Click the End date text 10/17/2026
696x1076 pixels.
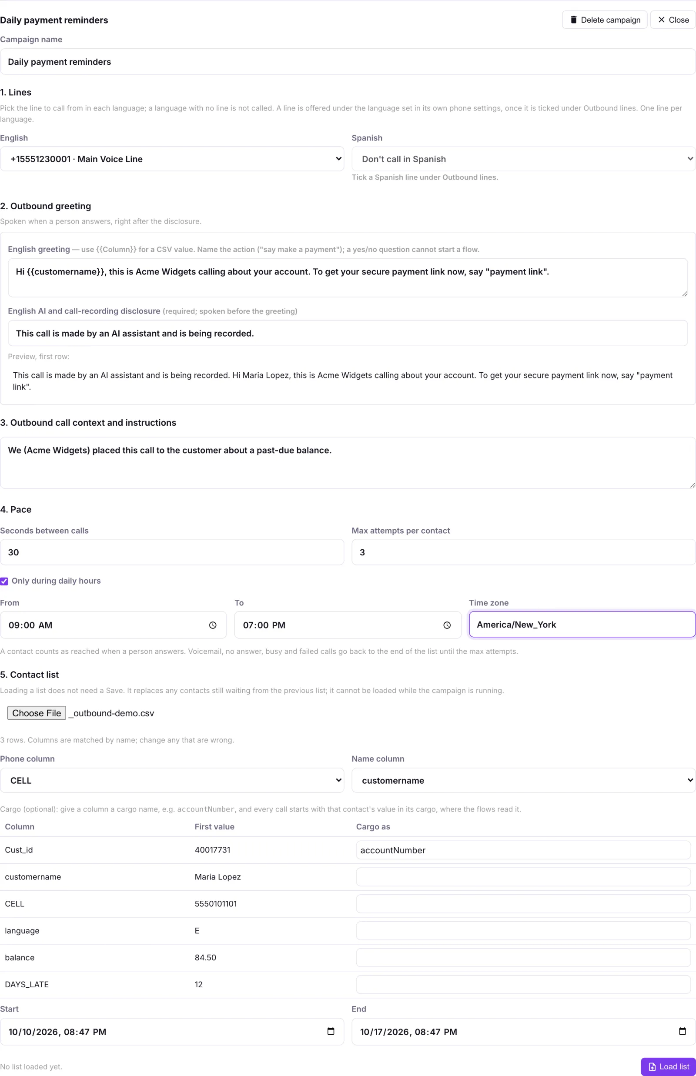click(x=385, y=1032)
